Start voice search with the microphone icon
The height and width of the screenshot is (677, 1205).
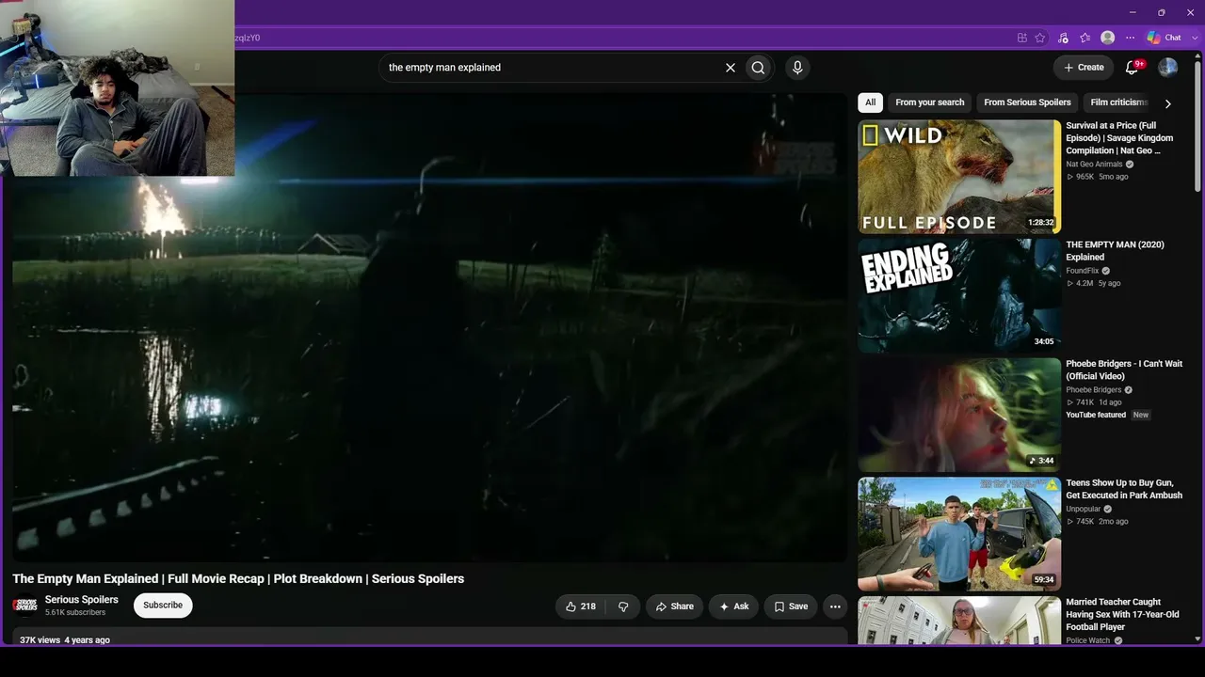(x=797, y=68)
